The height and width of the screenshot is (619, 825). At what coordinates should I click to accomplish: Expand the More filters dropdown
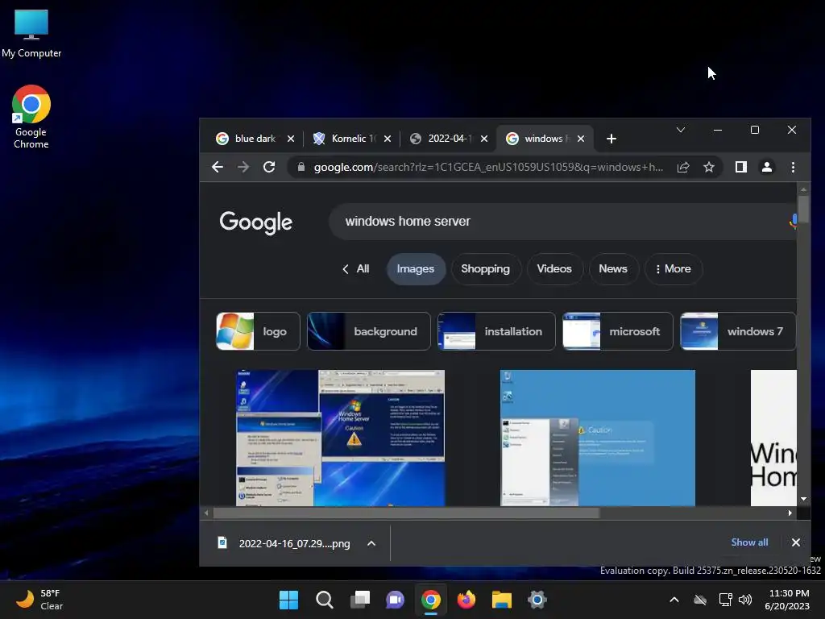tap(673, 269)
